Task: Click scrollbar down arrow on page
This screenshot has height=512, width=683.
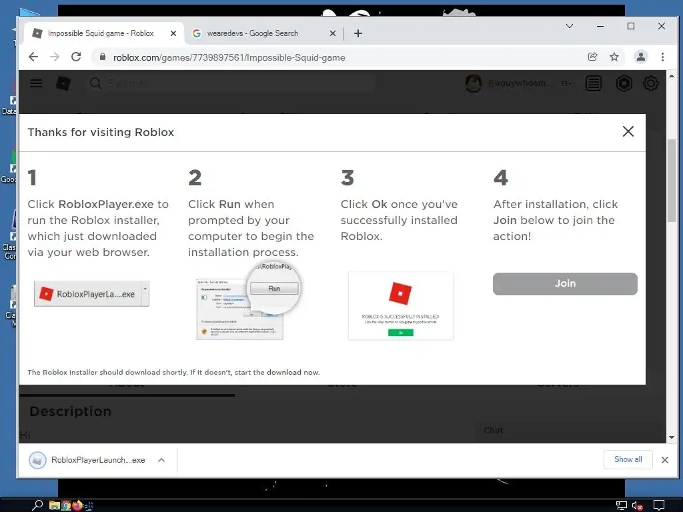Action: [x=671, y=437]
